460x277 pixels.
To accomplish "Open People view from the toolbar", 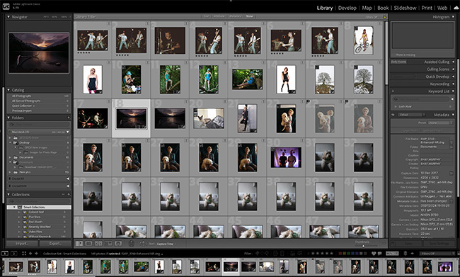I will 118,244.
